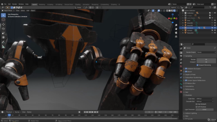Expand the Armature tree item in outliner

pos(183,28)
